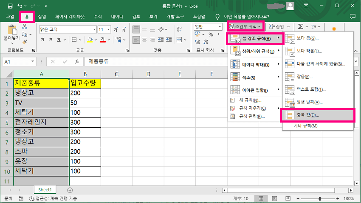Open the Sort and Filter icon
This screenshot has width=361, height=203.
[x=313, y=27]
